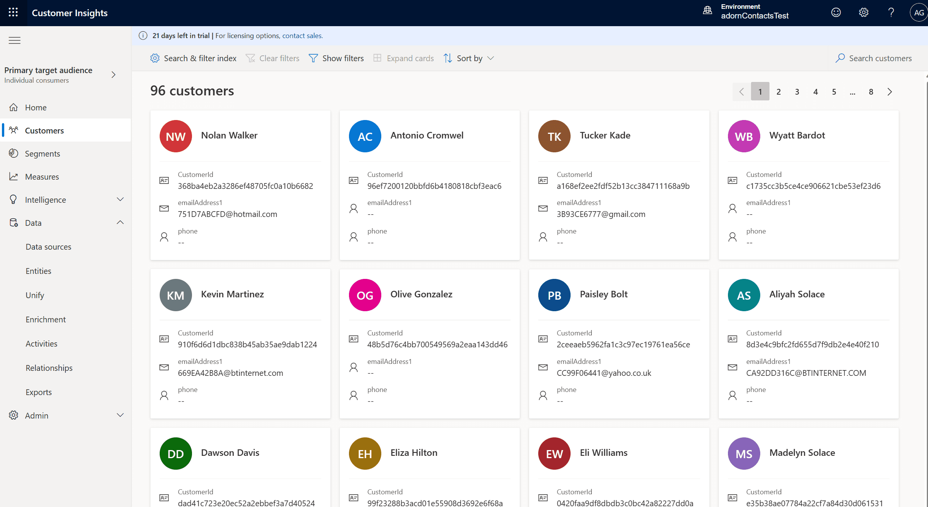Open Search & filter index settings
The height and width of the screenshot is (507, 928).
click(x=193, y=58)
